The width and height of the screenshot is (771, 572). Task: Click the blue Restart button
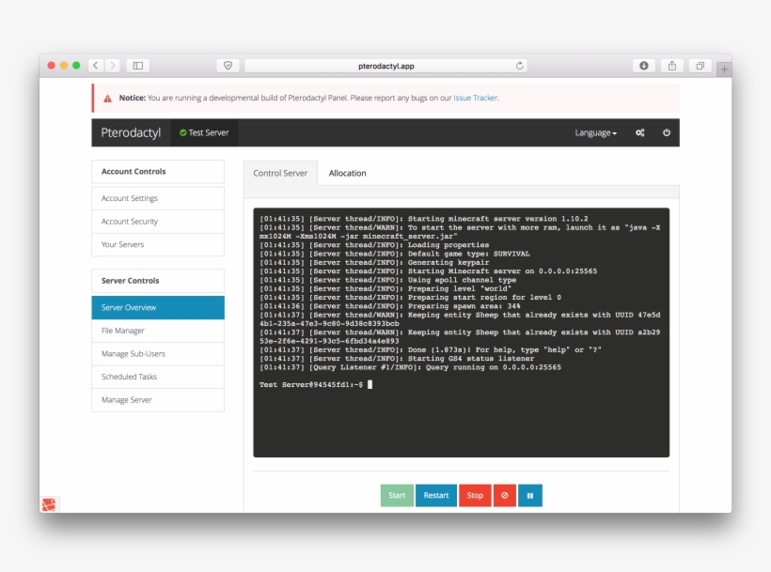coord(436,495)
